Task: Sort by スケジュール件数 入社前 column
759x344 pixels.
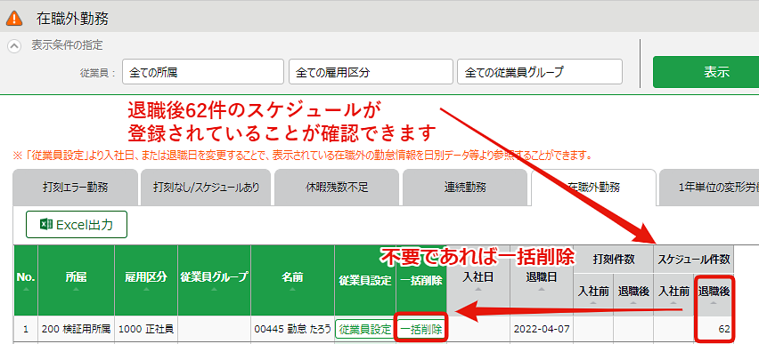Action: [x=673, y=295]
